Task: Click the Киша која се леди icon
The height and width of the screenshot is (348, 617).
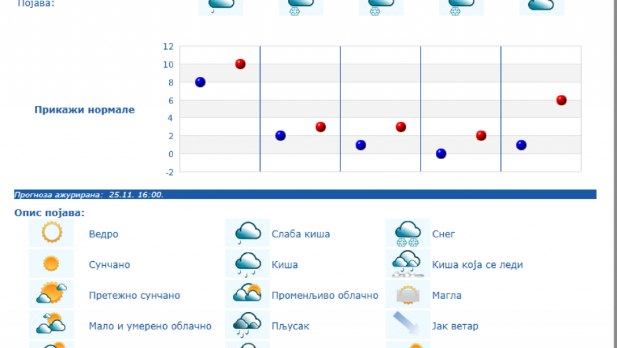Action: [407, 264]
